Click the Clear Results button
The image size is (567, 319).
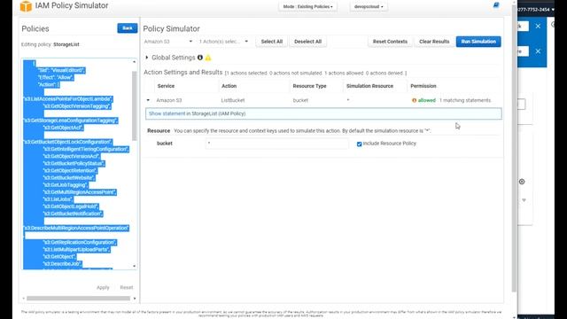click(434, 42)
